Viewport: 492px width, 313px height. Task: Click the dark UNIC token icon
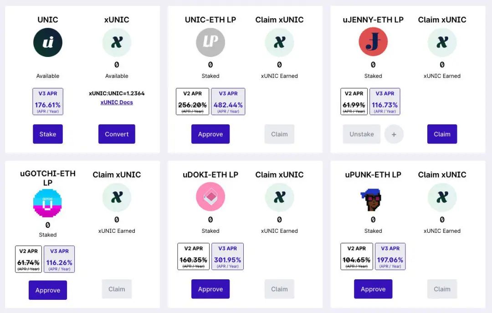(x=48, y=42)
